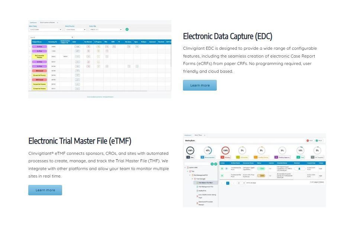Click the Document Name column header
348x228 pixels.
point(248,163)
